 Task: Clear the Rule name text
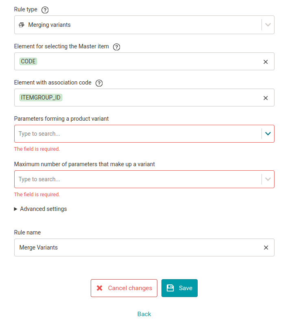tap(266, 247)
